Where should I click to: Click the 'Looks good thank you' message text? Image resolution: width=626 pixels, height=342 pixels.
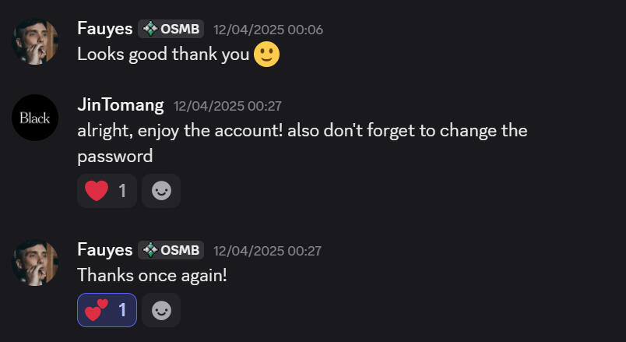(164, 55)
